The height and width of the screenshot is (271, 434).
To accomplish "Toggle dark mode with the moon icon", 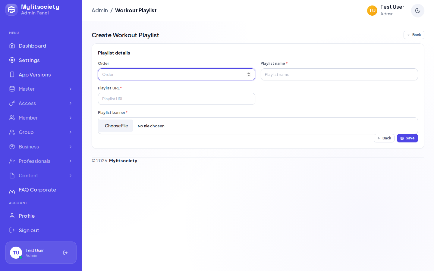I will coord(417,11).
